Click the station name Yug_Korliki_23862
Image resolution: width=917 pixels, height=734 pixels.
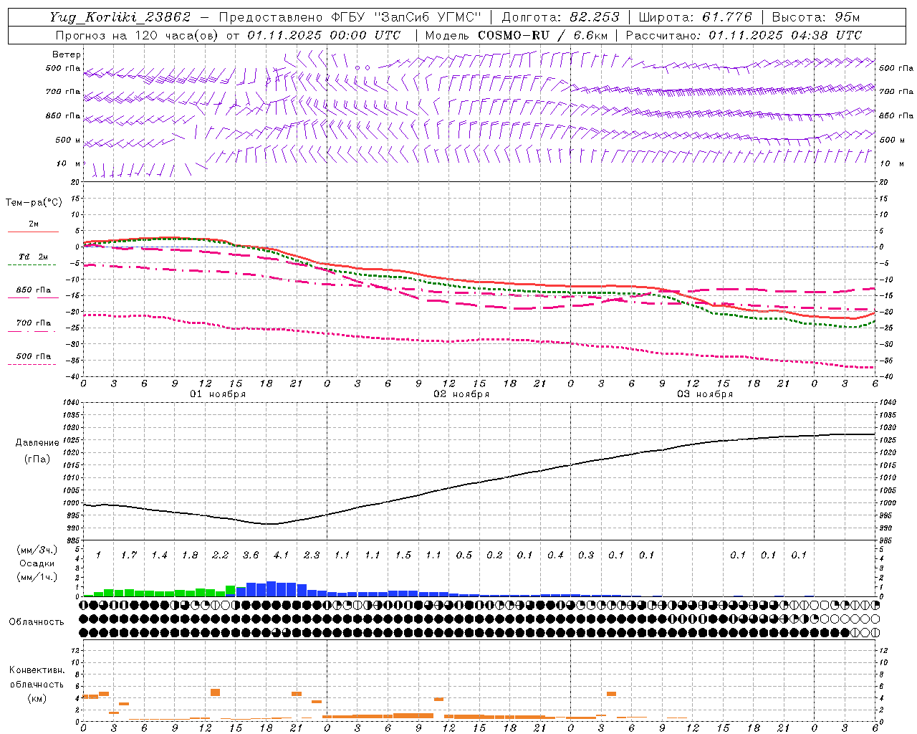point(120,17)
